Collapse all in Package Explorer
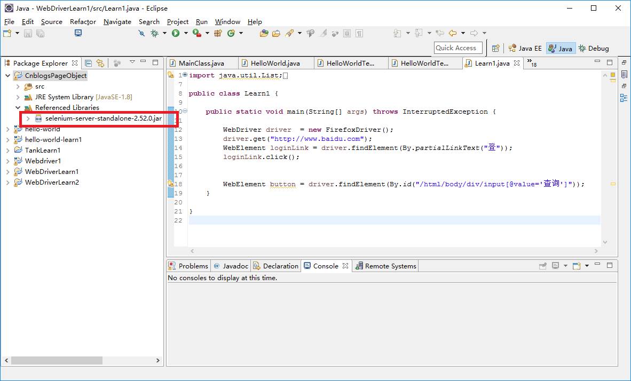This screenshot has width=631, height=381. 89,63
